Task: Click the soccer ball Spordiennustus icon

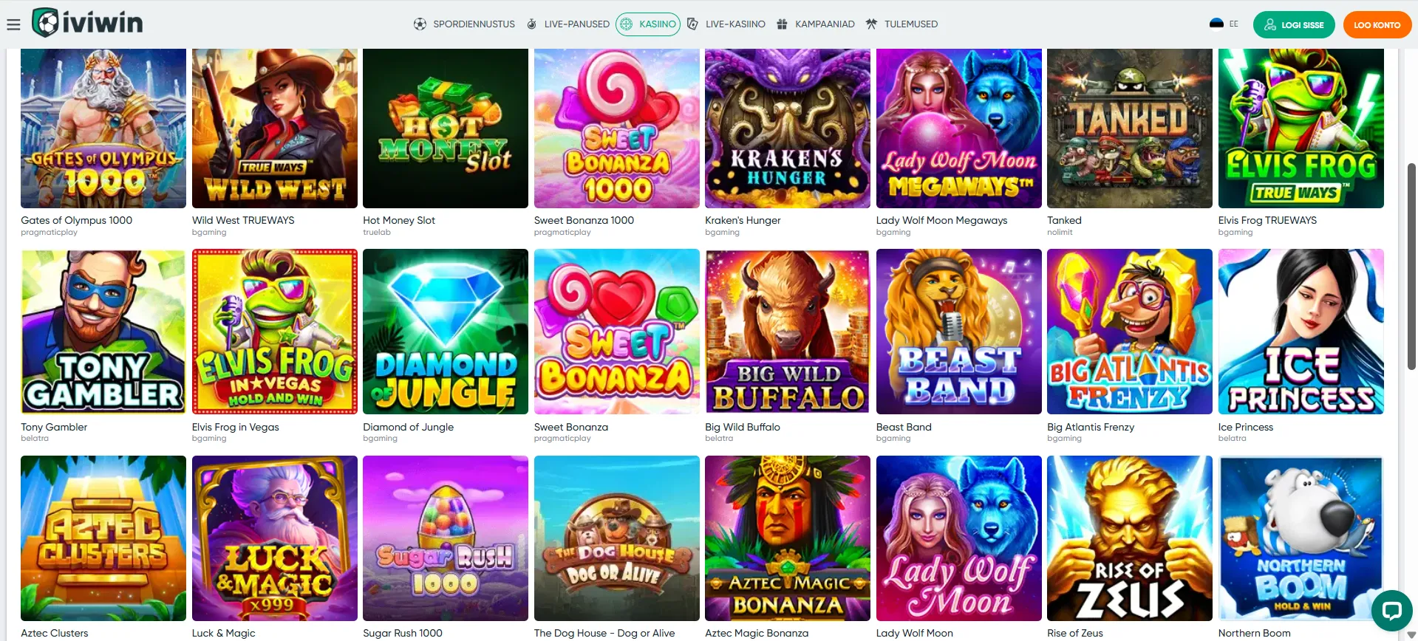Action: 420,24
